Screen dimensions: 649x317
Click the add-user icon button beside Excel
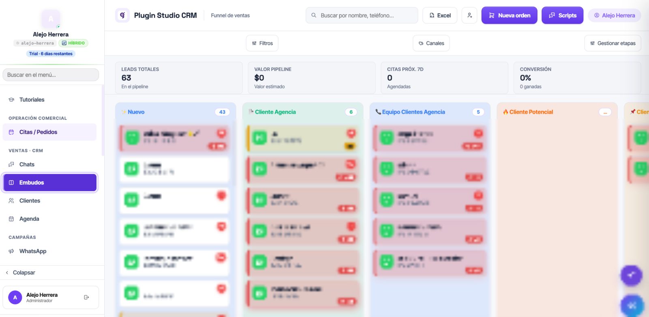(x=469, y=15)
